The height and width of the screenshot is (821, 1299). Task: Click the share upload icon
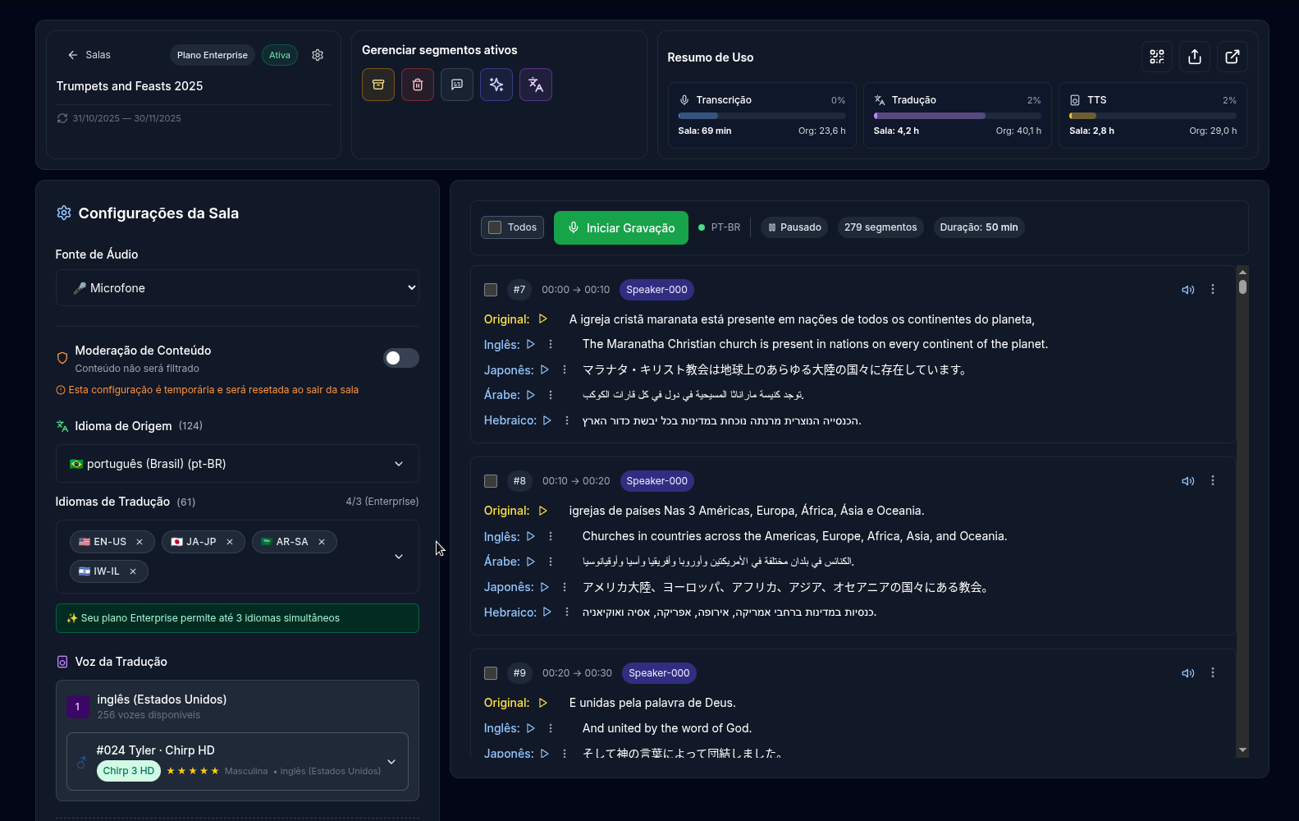1195,57
